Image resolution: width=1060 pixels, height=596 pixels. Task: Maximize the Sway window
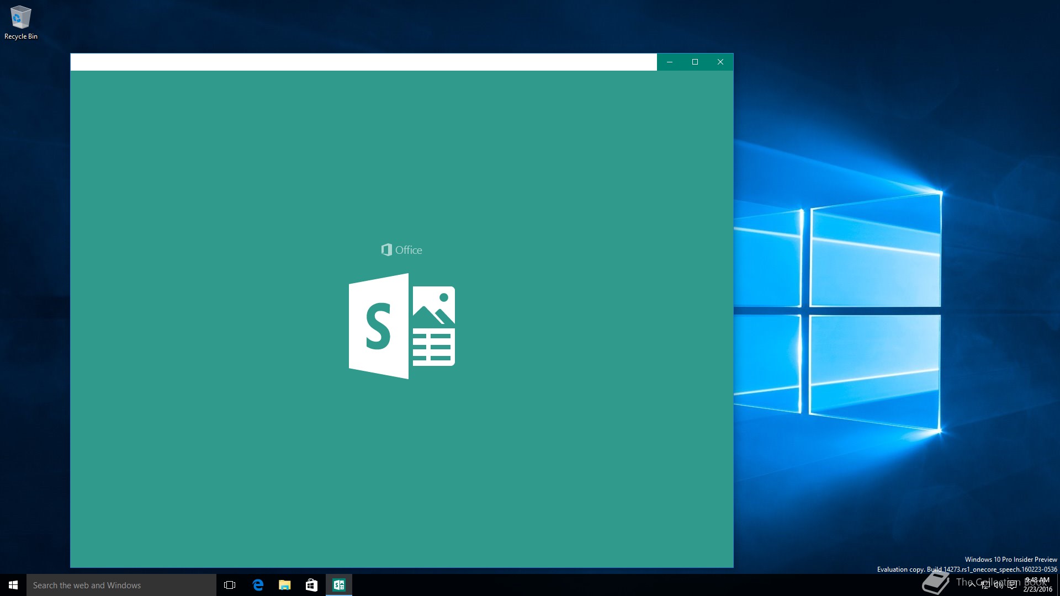click(695, 62)
